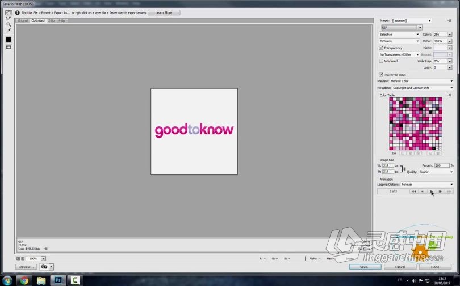Open the Color Table flyout menu icon
The image size is (460, 286).
449,95
